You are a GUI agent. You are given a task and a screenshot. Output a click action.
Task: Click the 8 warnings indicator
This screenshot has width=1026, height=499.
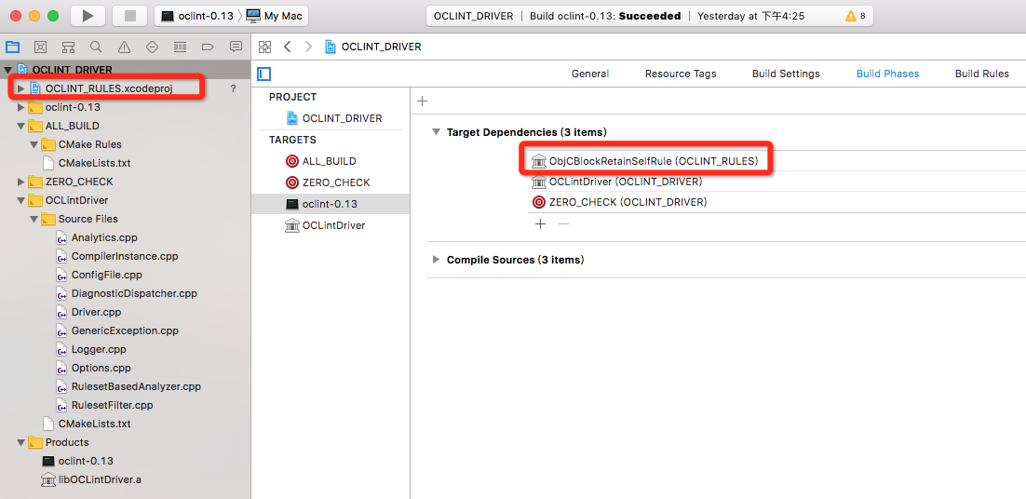point(856,16)
